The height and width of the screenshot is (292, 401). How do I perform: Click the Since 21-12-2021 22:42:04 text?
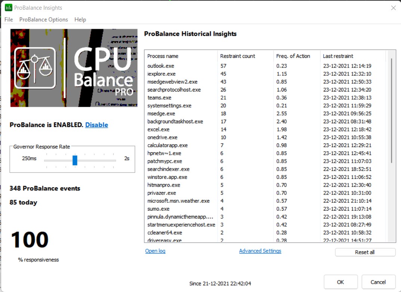coord(220,283)
